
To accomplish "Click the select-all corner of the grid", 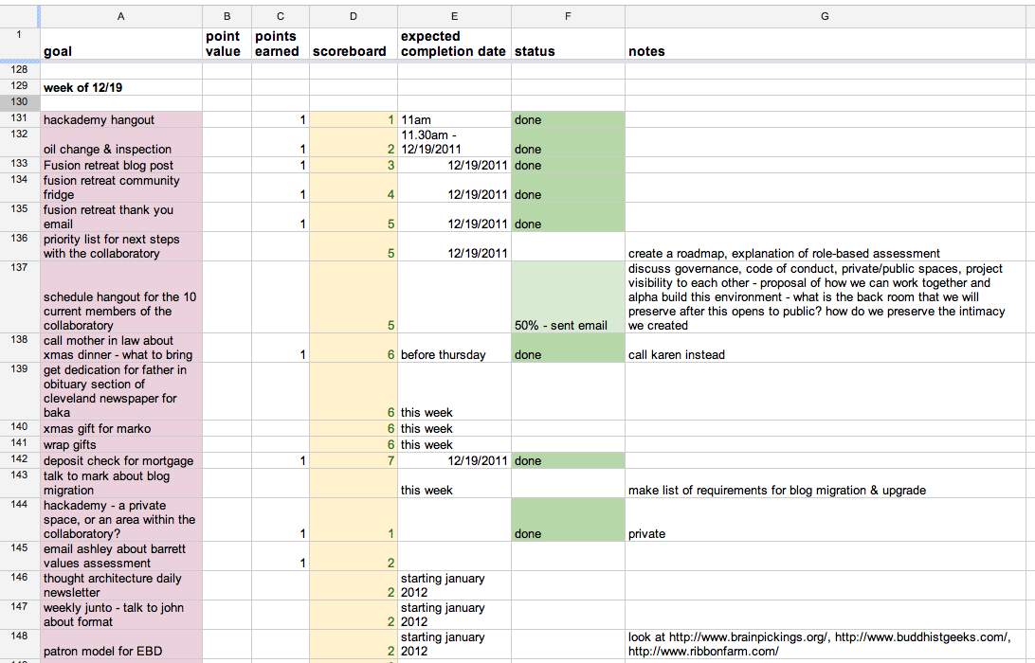I will tap(19, 16).
